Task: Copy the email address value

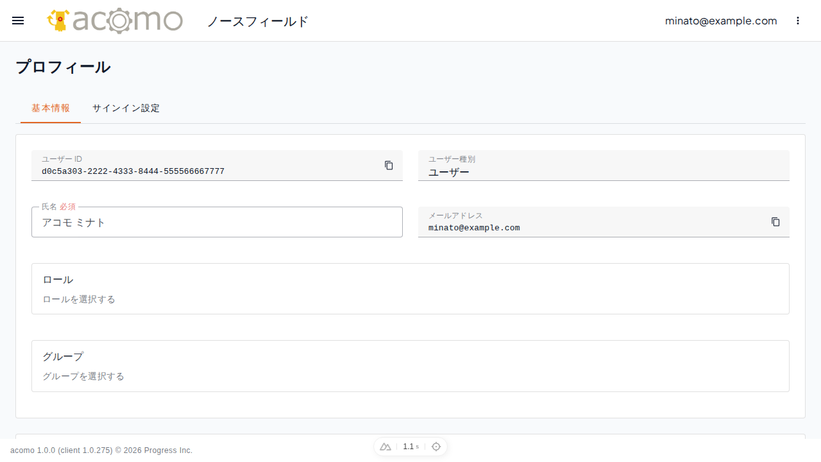Action: coord(775,222)
